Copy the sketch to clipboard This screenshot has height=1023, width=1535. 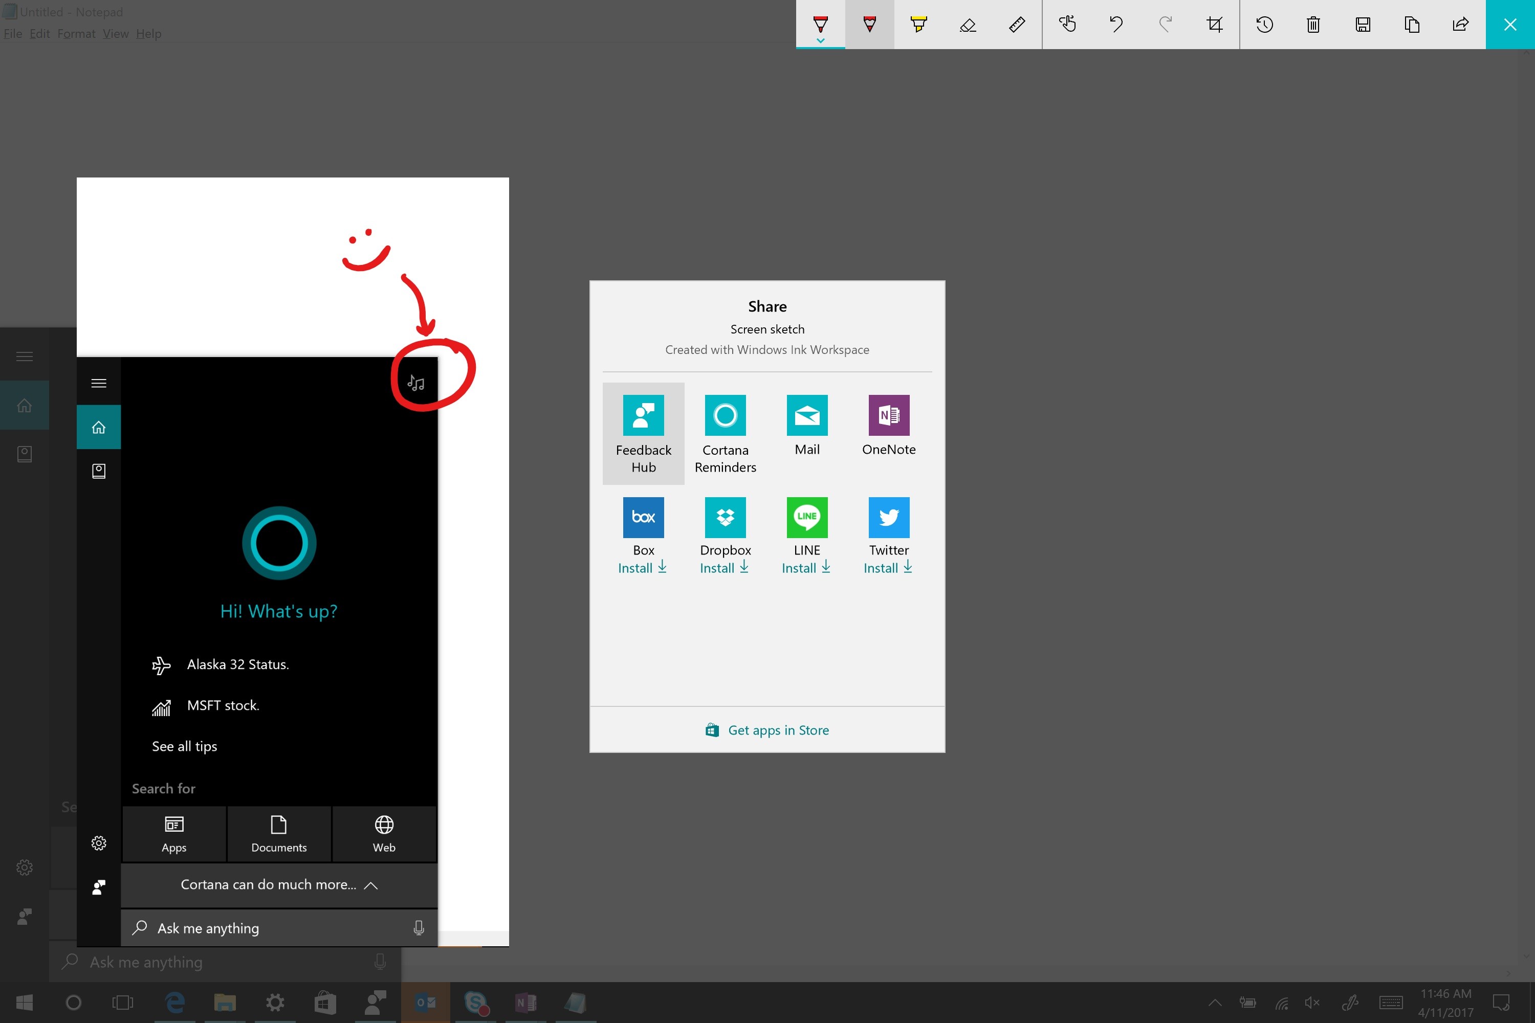click(x=1412, y=25)
